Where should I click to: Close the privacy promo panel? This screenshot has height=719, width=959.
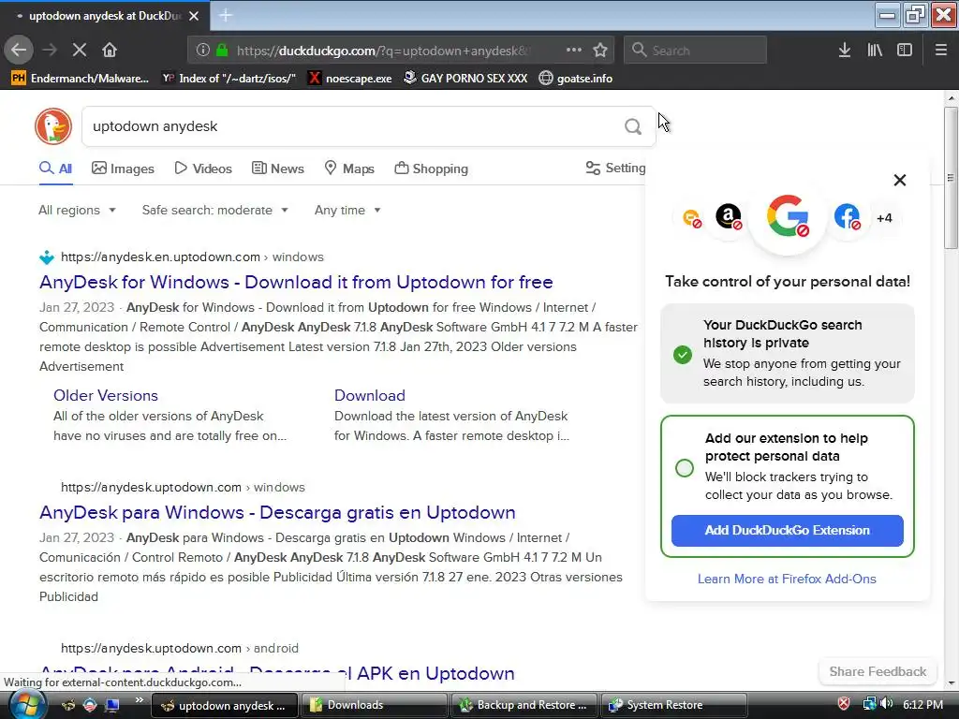[900, 180]
